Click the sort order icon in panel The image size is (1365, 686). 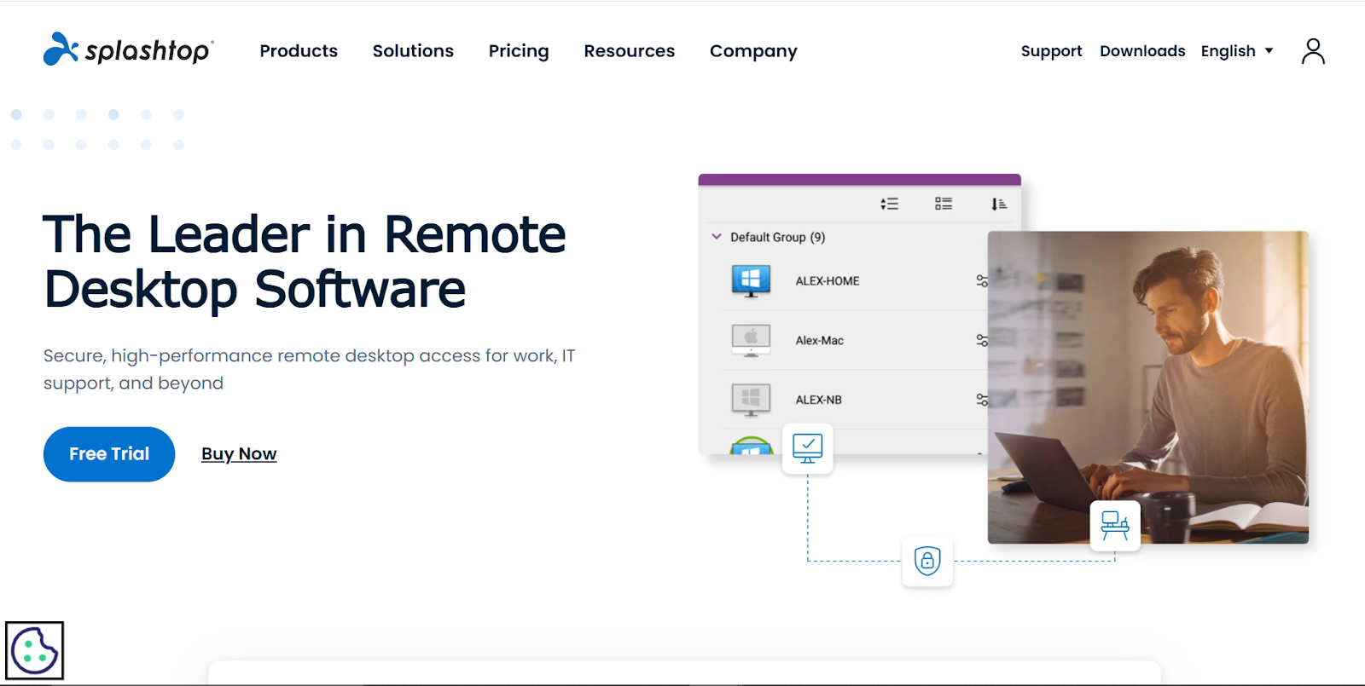pos(998,204)
